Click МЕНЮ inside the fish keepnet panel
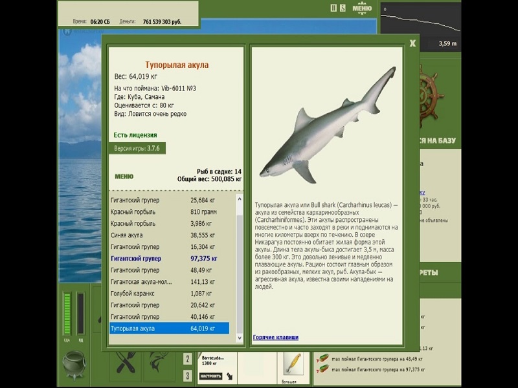The image size is (518, 388). point(124,176)
